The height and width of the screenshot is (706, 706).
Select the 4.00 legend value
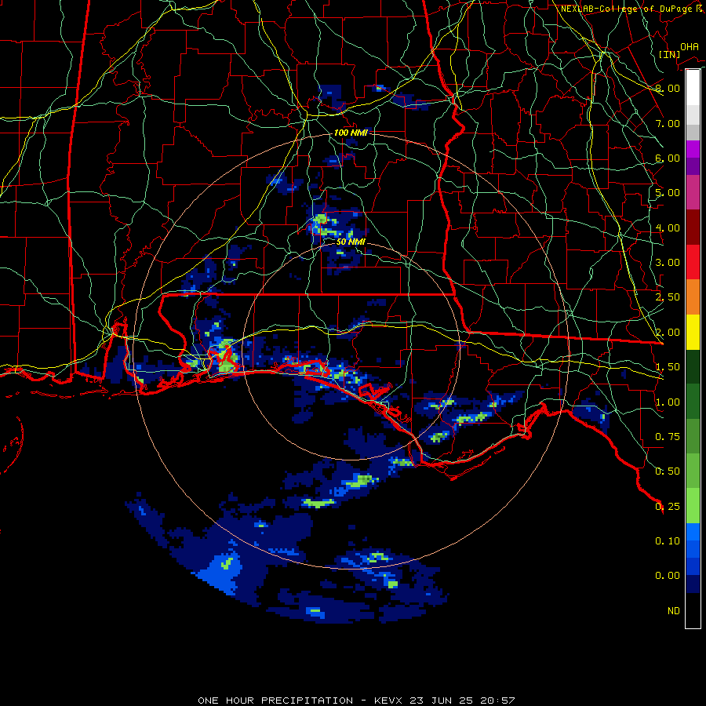(x=668, y=227)
